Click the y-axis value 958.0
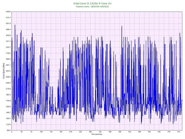This screenshot has width=185, height=139. [9, 130]
